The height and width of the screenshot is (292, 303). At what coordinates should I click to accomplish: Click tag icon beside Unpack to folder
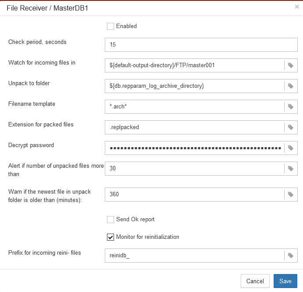pos(291,86)
